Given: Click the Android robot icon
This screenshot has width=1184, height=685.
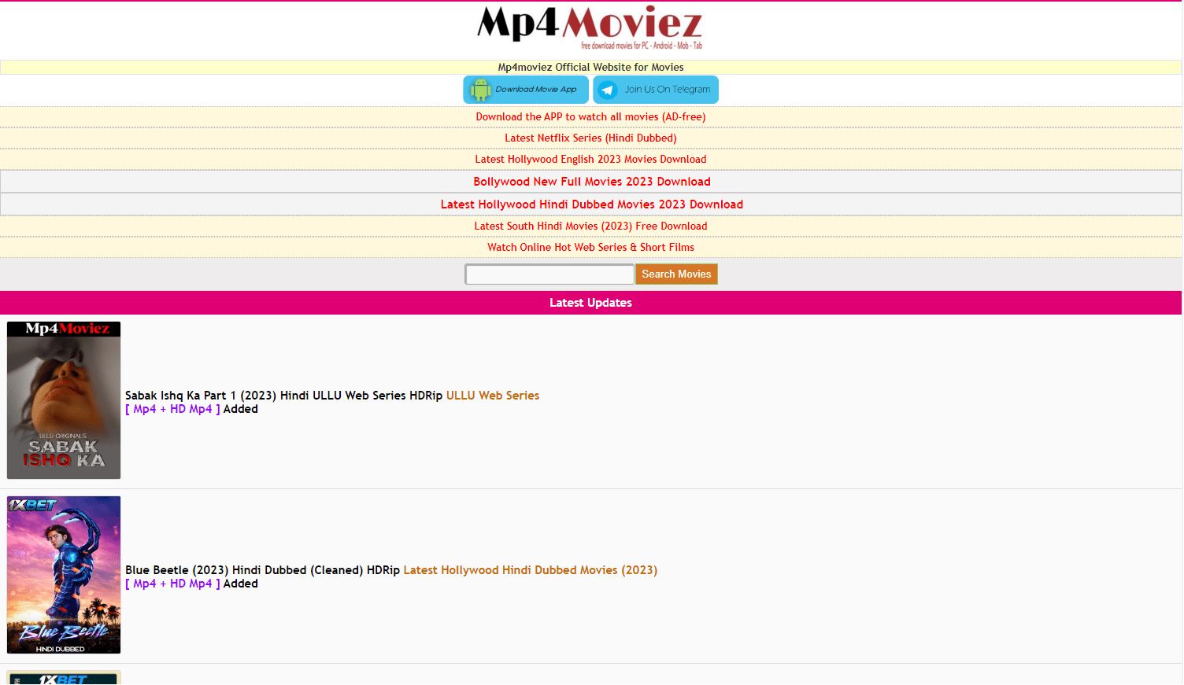Looking at the screenshot, I should coord(479,90).
